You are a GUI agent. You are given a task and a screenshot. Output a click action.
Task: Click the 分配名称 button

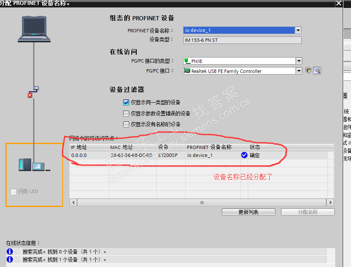point(308,212)
